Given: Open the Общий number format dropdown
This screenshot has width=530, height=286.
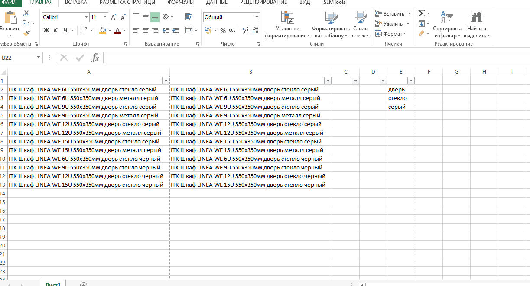Looking at the screenshot, I should (257, 17).
